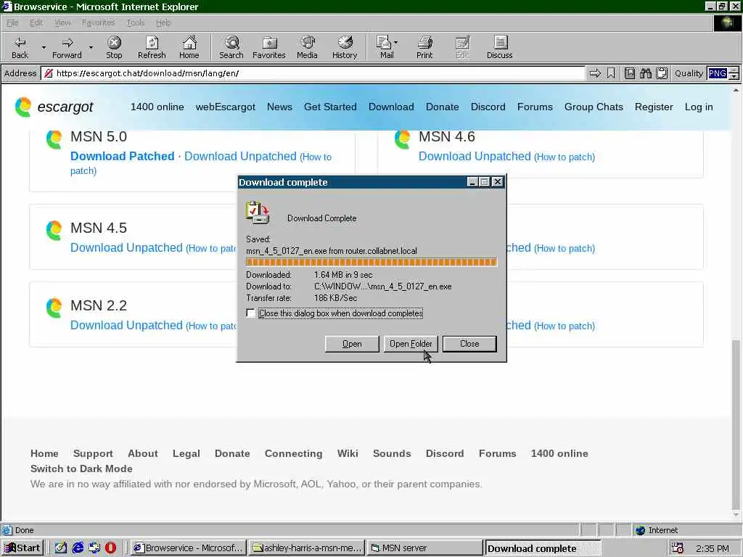Click the Stop toolbar button

coord(114,47)
